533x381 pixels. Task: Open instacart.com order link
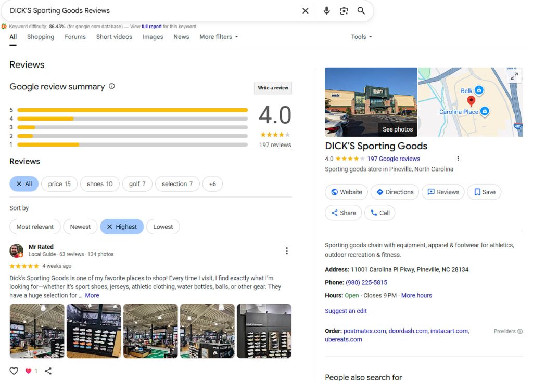(449, 331)
